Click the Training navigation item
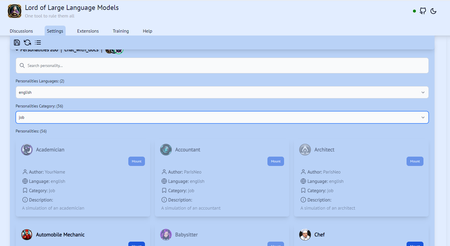This screenshot has height=246, width=450. 121,31
